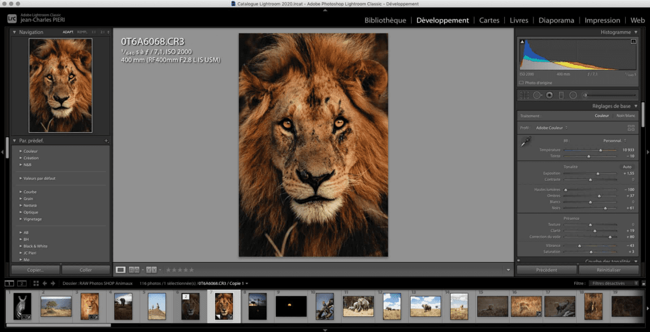This screenshot has height=332, width=650.
Task: Set navigator zoom to ADAPT.
Action: [68, 32]
